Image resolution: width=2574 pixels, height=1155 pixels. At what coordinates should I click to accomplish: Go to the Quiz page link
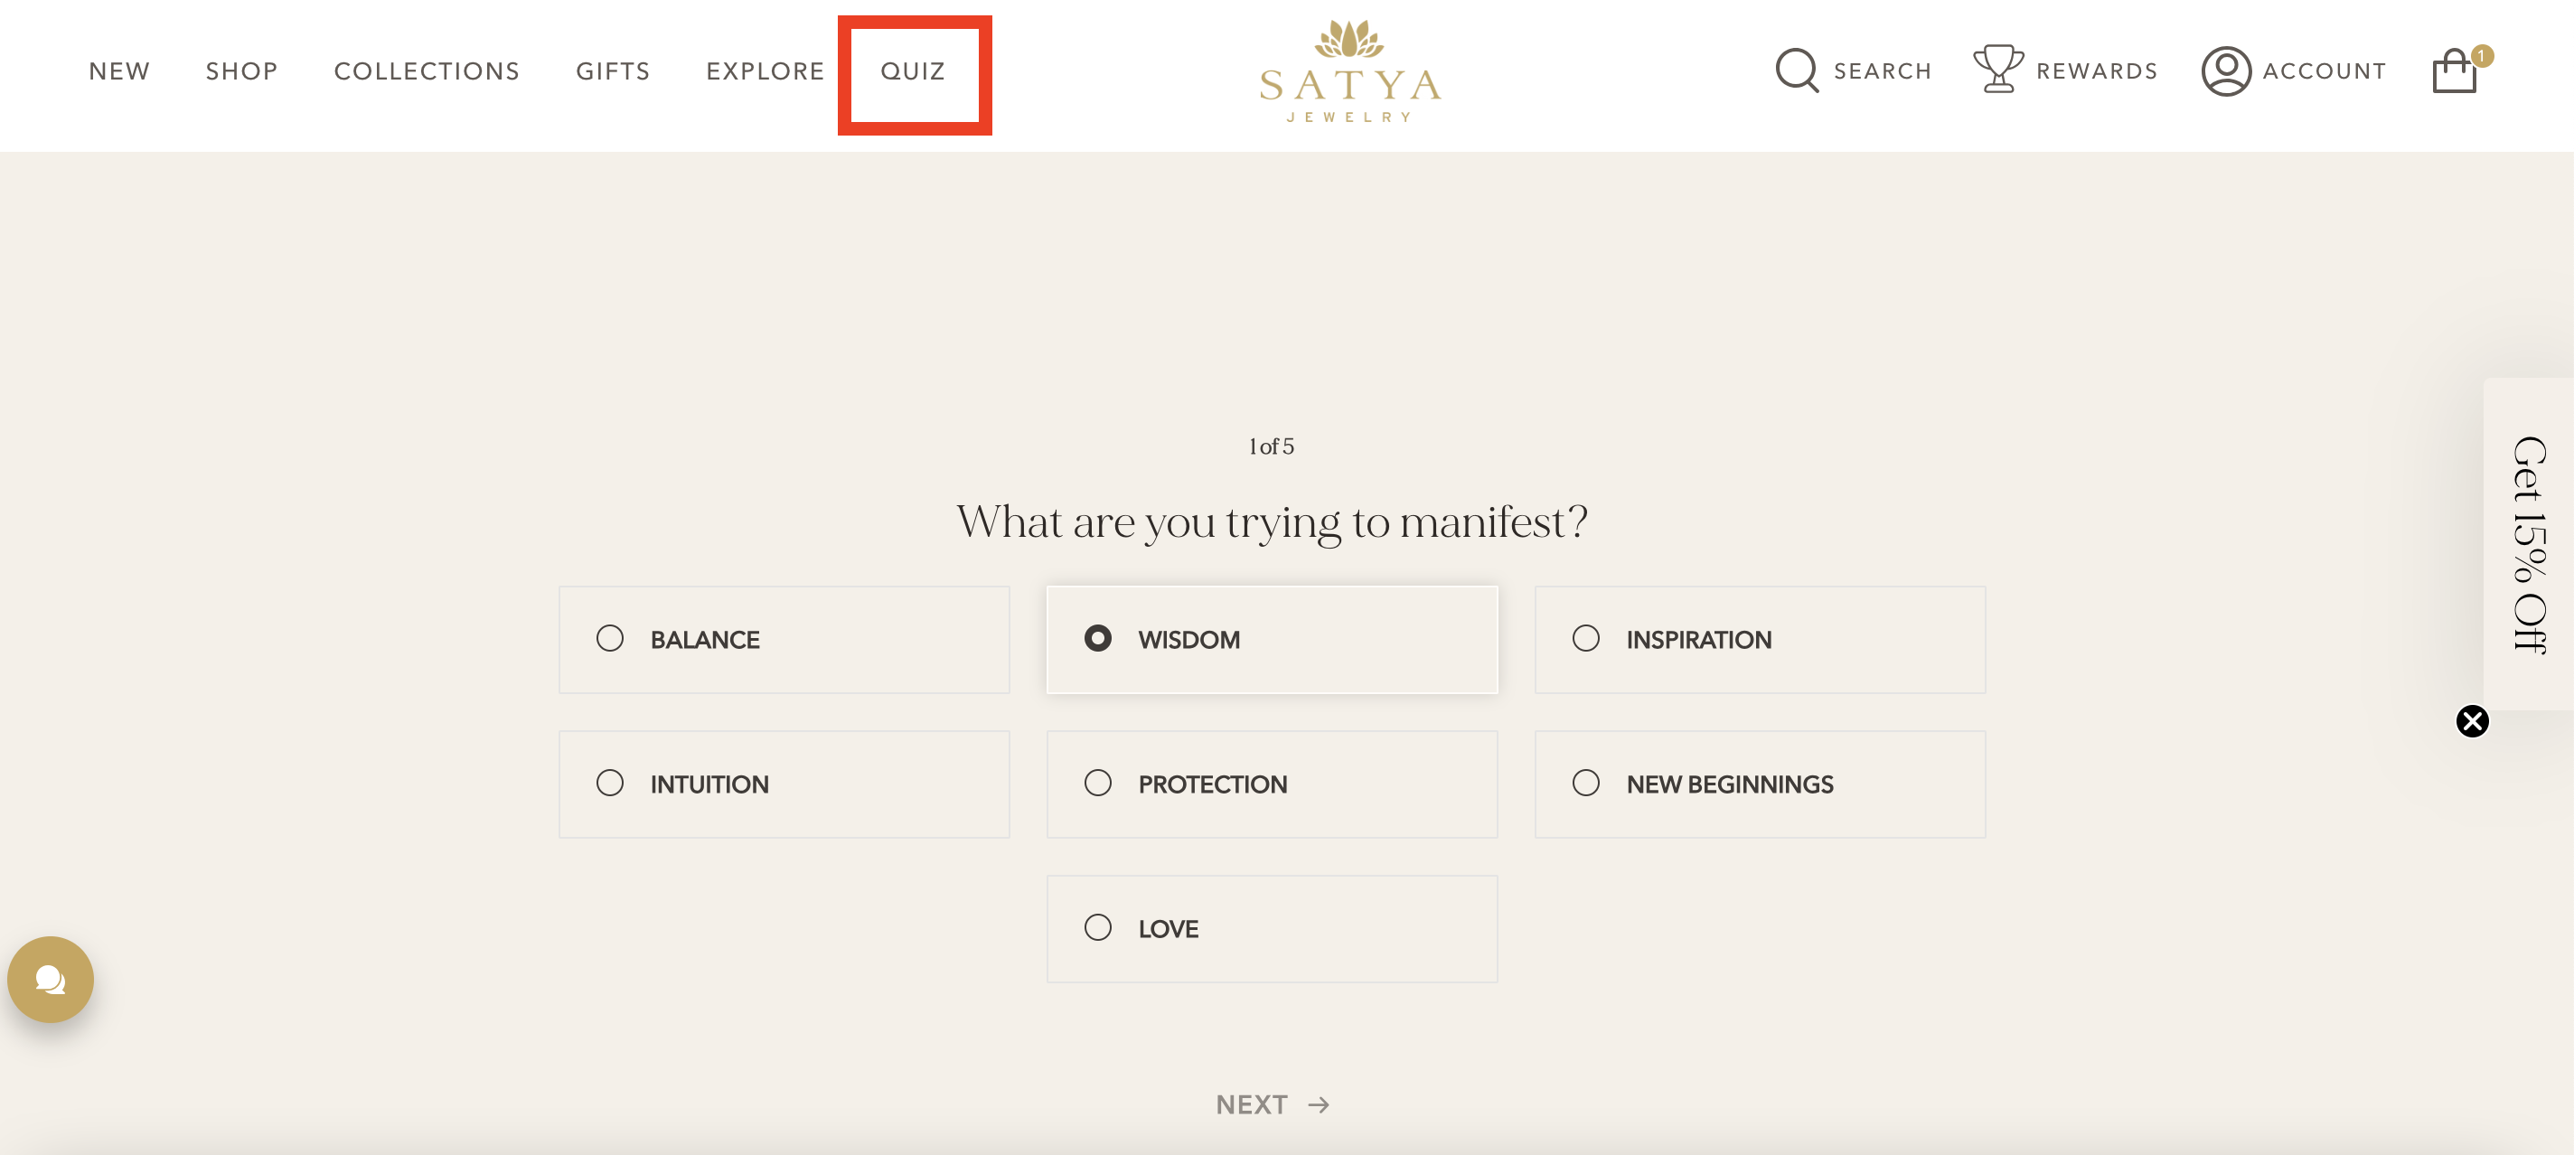[912, 70]
